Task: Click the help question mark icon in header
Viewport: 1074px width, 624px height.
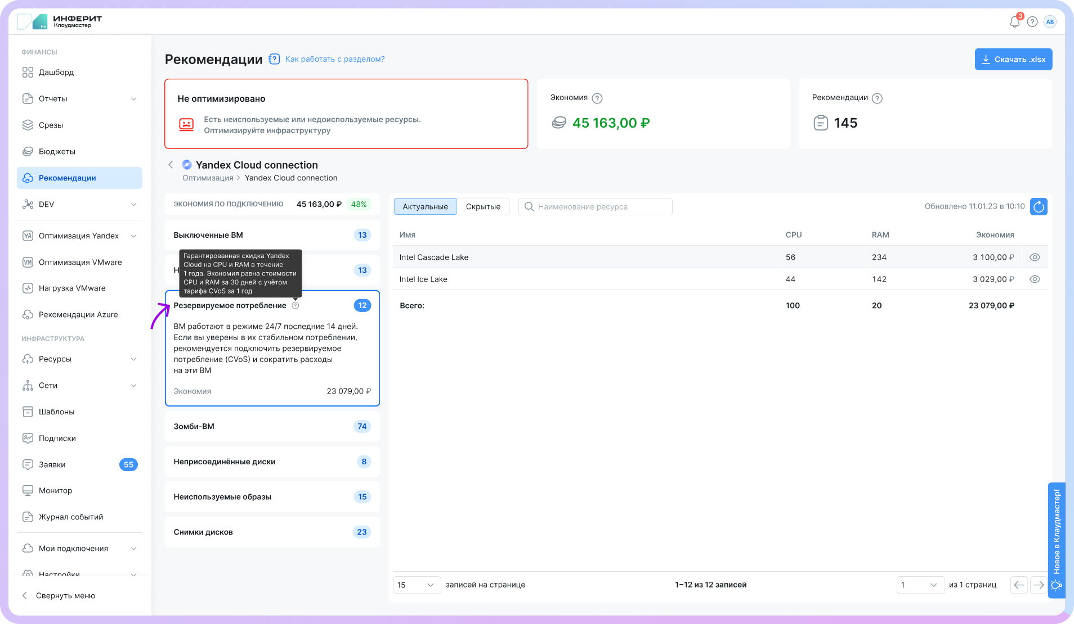Action: coord(1032,22)
